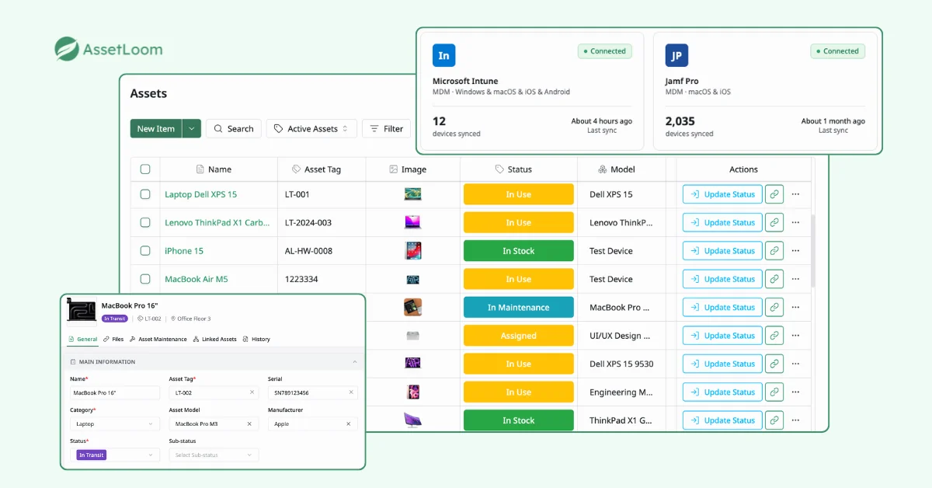Open image thumbnail for iPhone 15
The height and width of the screenshot is (488, 932).
[x=413, y=251]
